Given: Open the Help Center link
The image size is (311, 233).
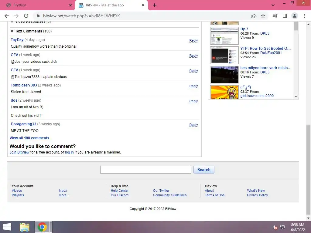Looking at the screenshot, I should tap(120, 191).
